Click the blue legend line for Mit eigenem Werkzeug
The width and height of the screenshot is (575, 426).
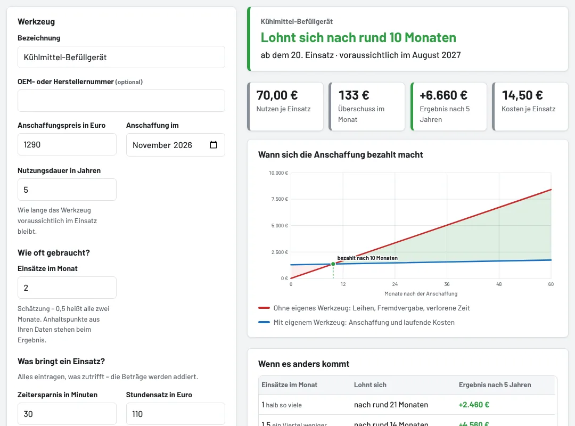pos(264,322)
